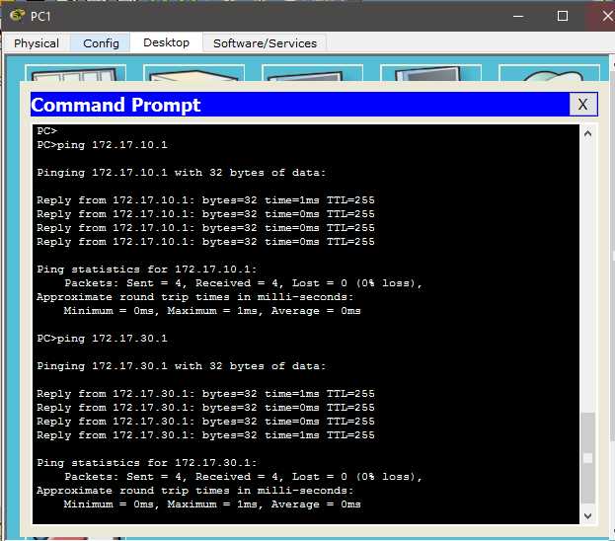Click the scrollbar down arrow in terminal
The height and width of the screenshot is (541, 615).
587,516
